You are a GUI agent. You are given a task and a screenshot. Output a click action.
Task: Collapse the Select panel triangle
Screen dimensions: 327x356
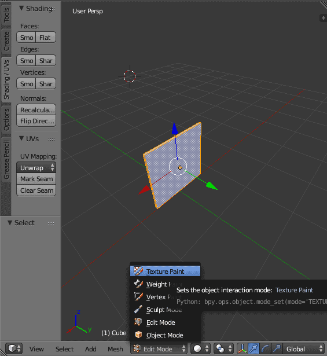pos(10,222)
